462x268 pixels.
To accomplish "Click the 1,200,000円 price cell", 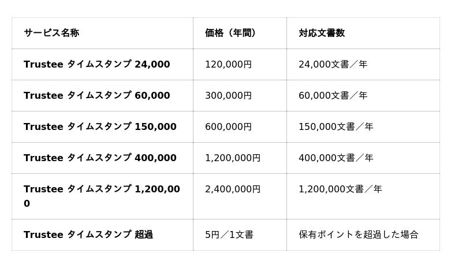I will [233, 158].
